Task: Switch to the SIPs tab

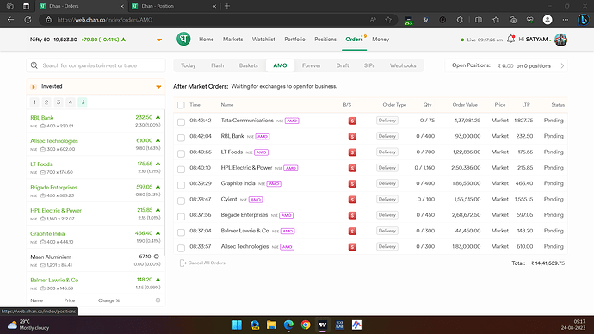Action: click(x=369, y=65)
